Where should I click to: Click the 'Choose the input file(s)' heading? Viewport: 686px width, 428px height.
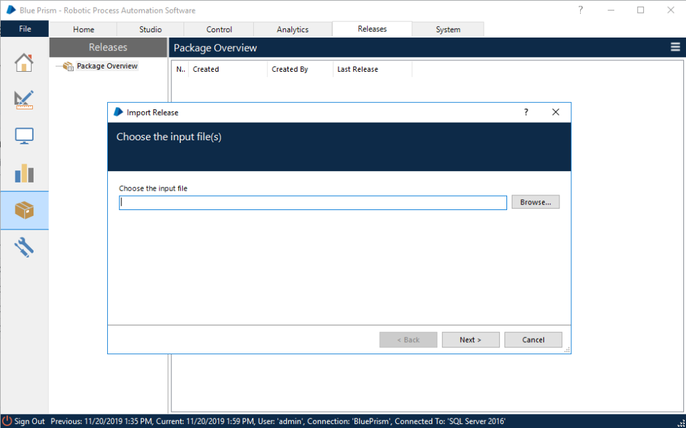click(169, 137)
